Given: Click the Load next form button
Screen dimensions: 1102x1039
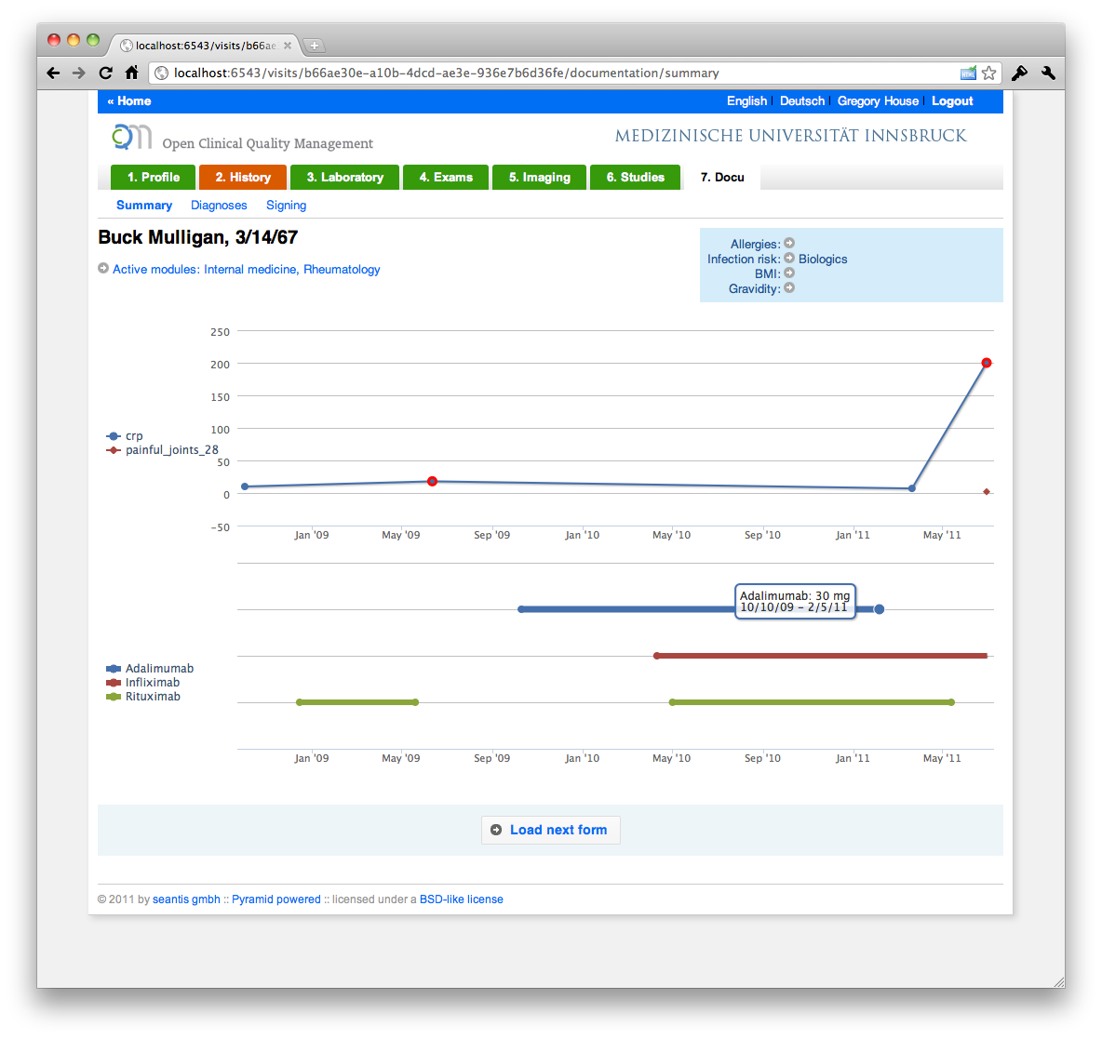Looking at the screenshot, I should coord(550,830).
